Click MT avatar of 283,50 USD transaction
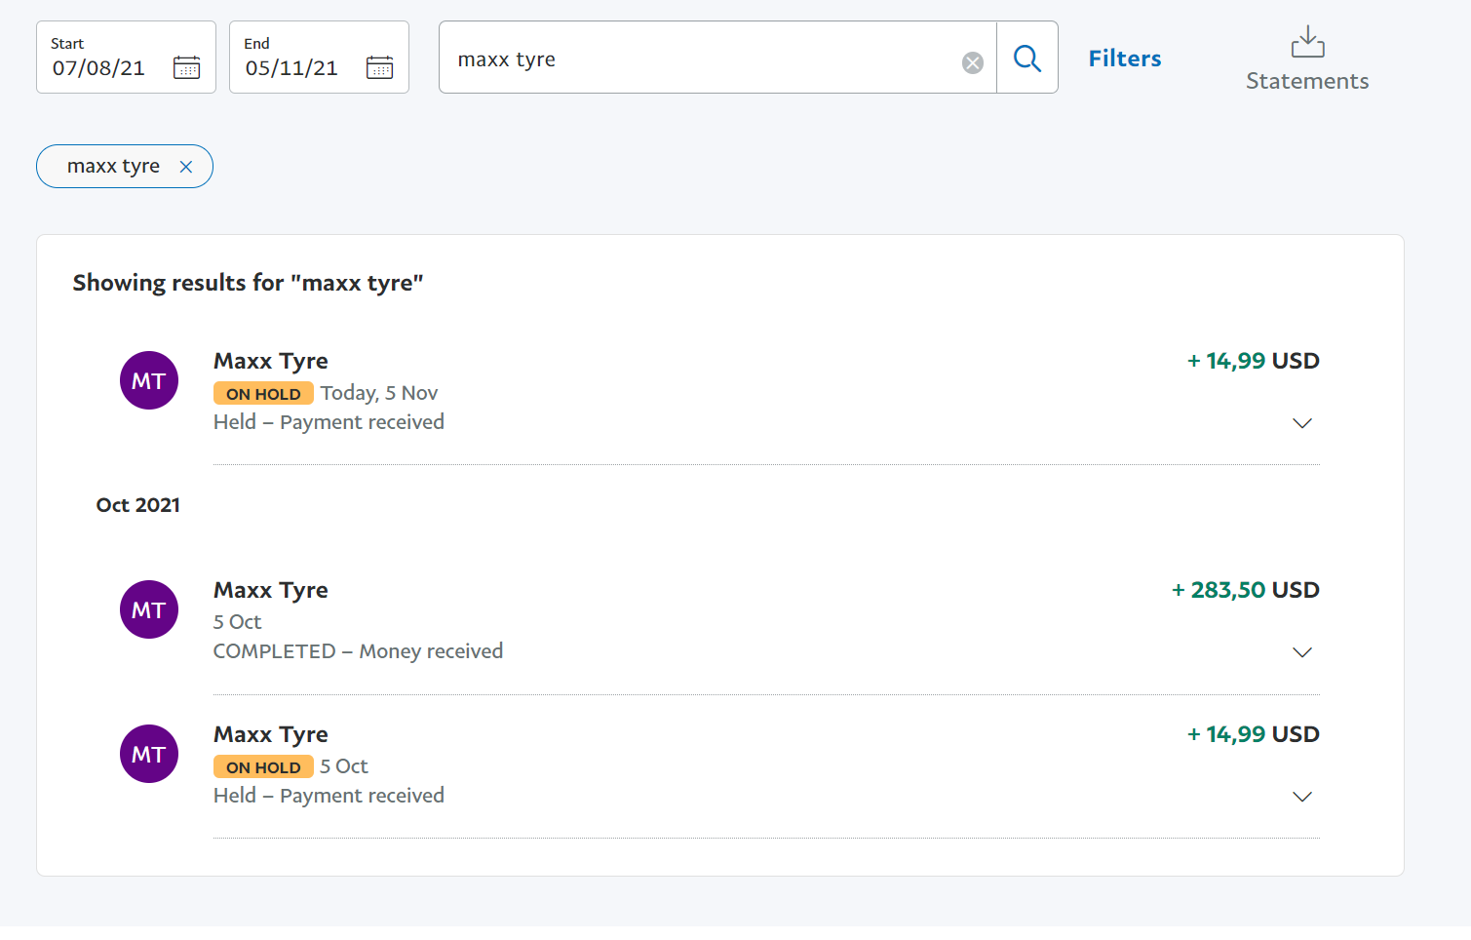Screen dimensions: 1471x940 click(x=149, y=609)
